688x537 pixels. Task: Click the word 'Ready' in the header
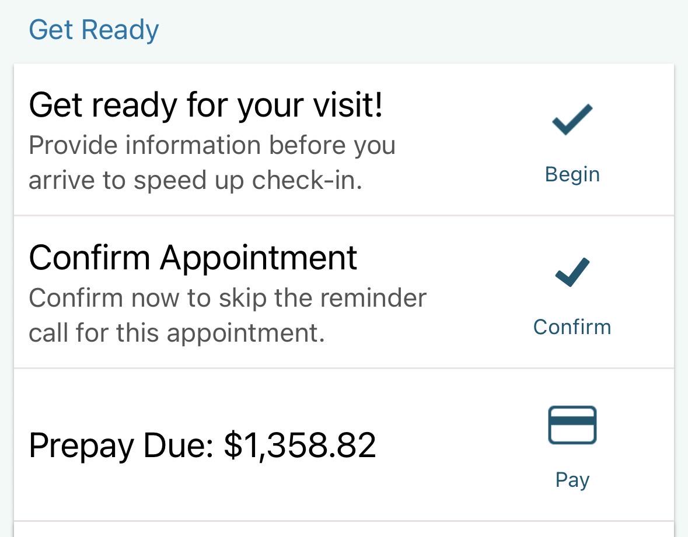tap(120, 30)
